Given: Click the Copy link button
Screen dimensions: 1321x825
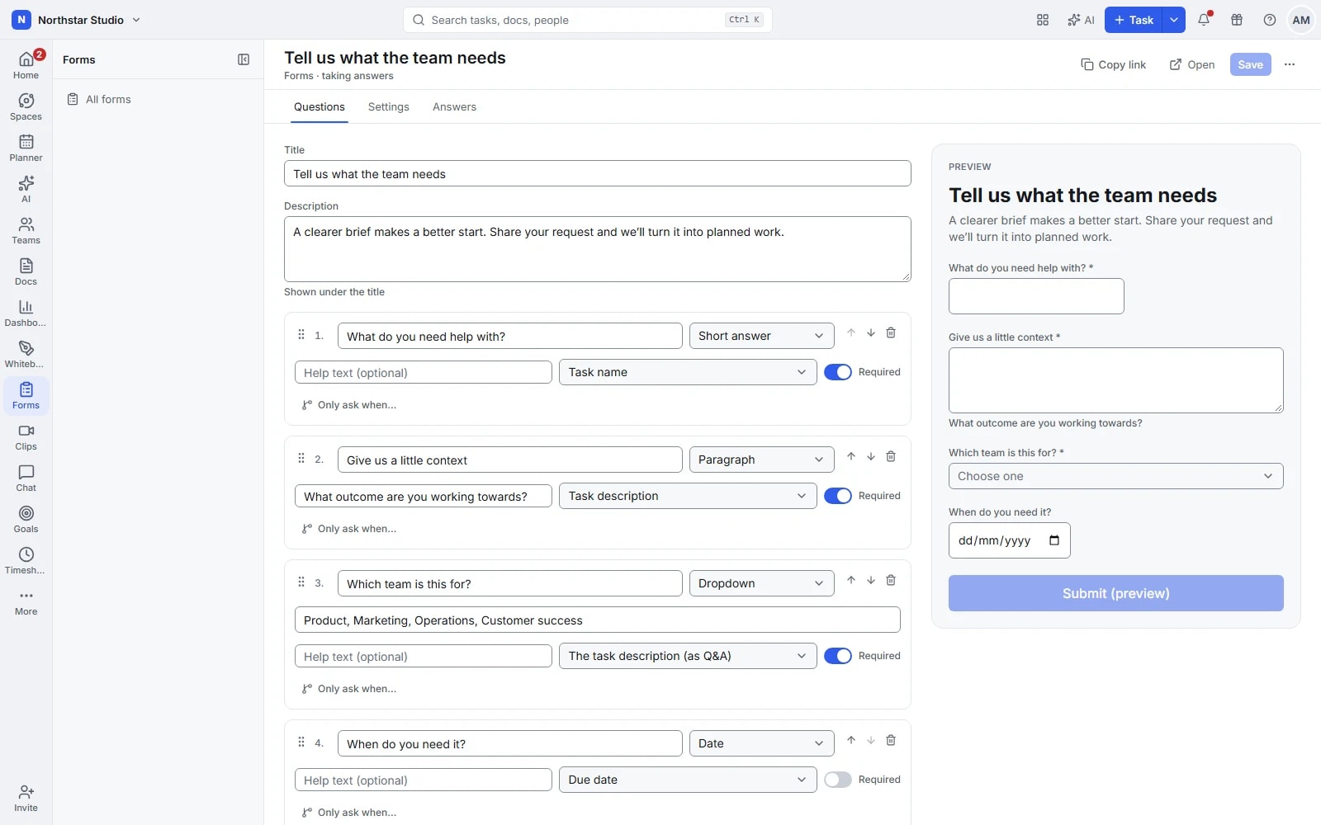Looking at the screenshot, I should [1114, 64].
